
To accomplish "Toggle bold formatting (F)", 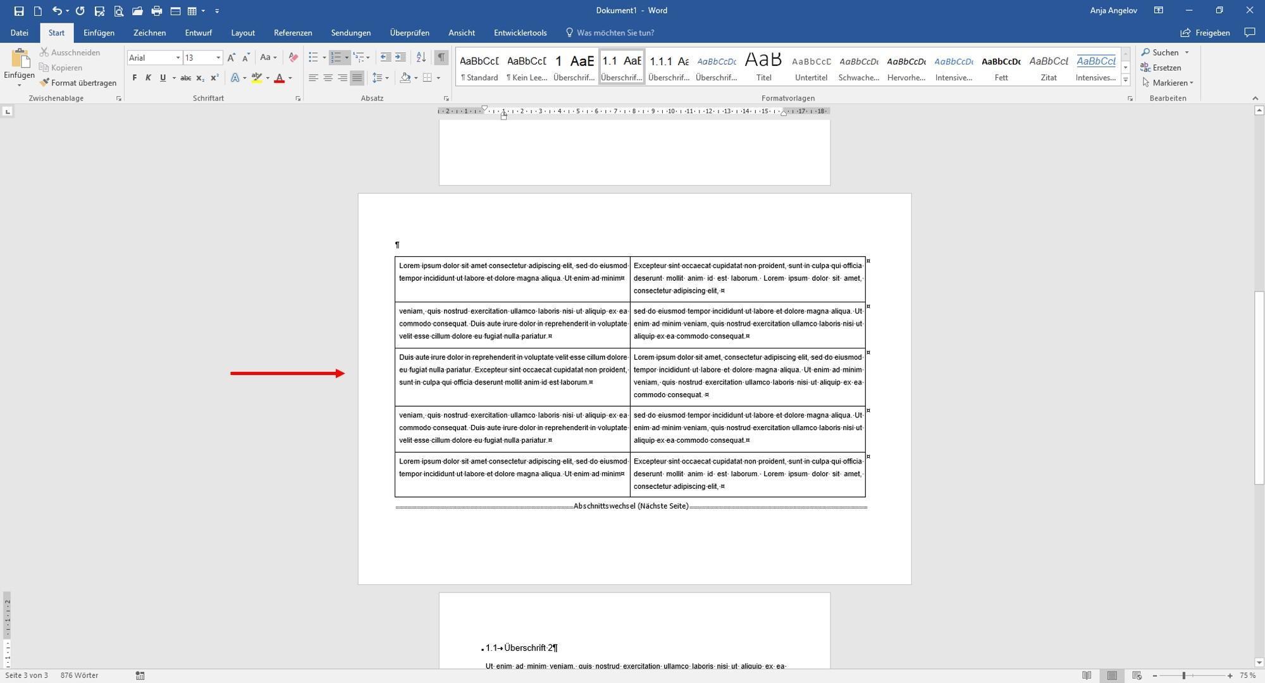I will [133, 78].
